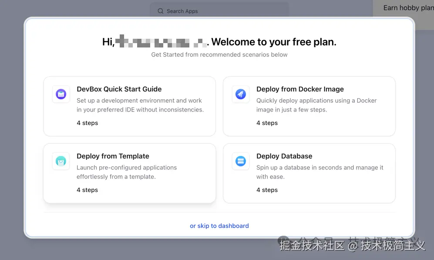The width and height of the screenshot is (434, 260).
Task: Click the DevBox purple icon
Action: 61,94
